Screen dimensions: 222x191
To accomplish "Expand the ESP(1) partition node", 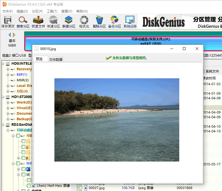I will point(8,75).
